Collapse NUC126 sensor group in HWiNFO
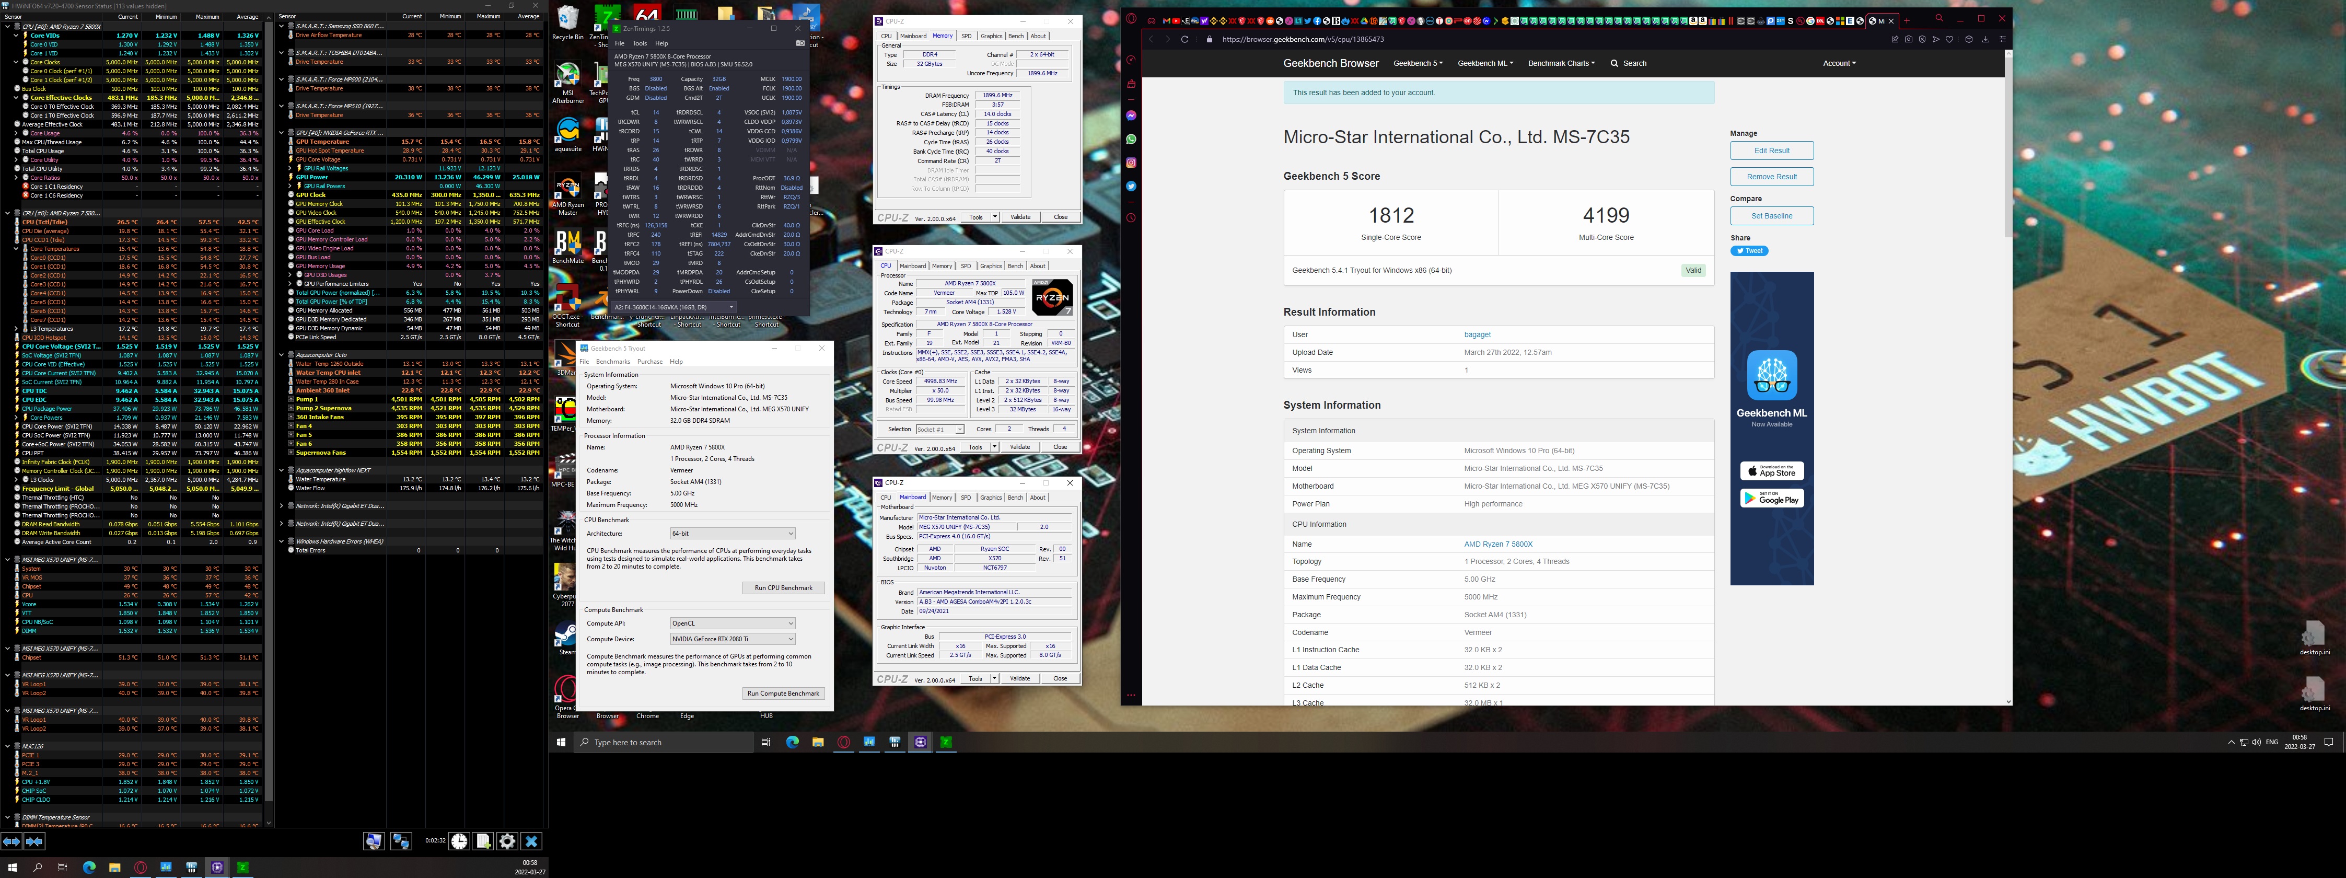This screenshot has height=878, width=2346. (7, 746)
